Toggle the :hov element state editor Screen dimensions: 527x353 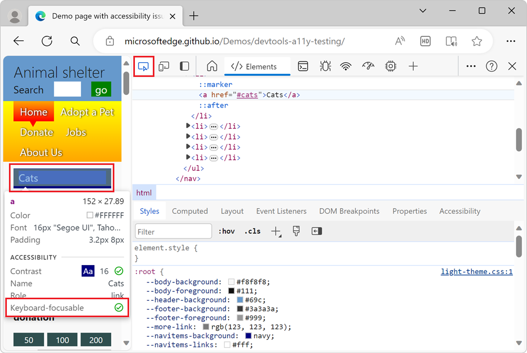(x=227, y=231)
